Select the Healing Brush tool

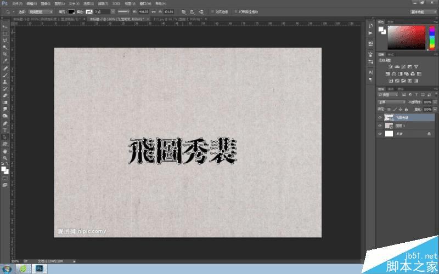click(x=5, y=68)
